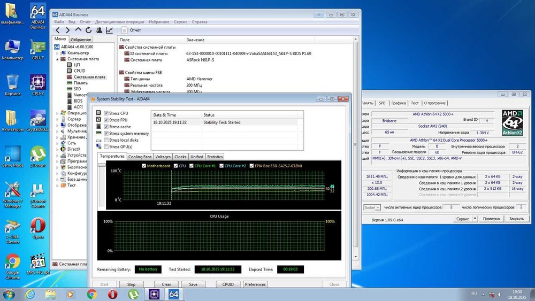Click the AIDA64 forward navigation arrow
Screen dimensions: 535x301
(x=67, y=30)
